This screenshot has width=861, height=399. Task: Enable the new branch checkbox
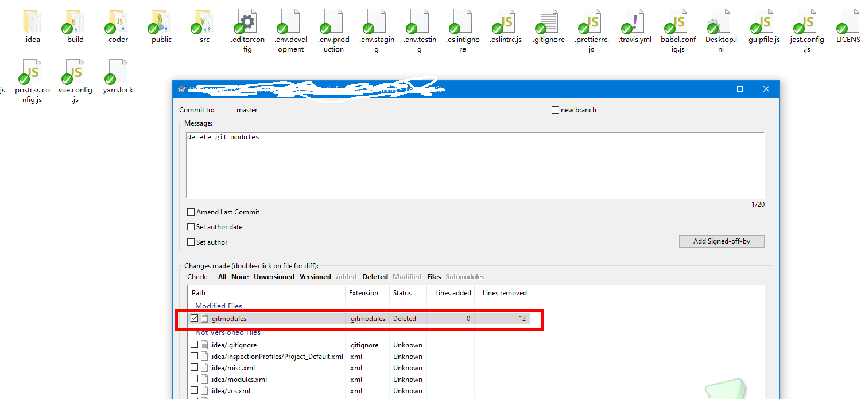tap(556, 109)
